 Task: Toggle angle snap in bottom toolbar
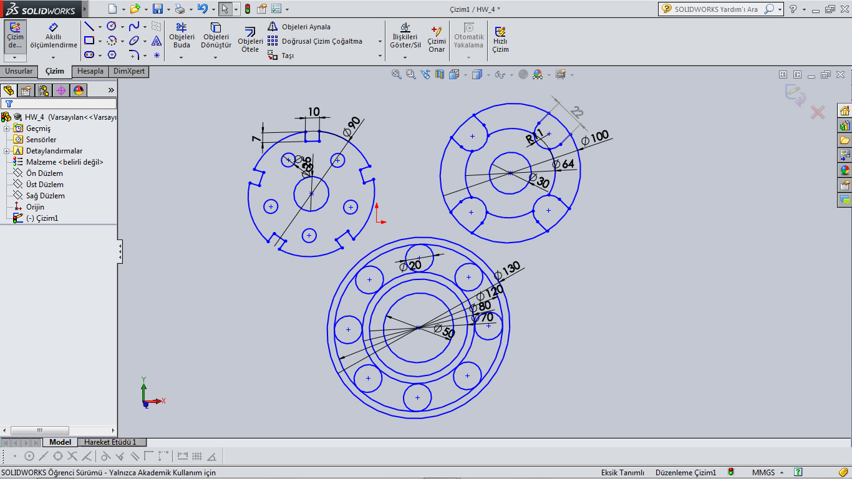(x=211, y=456)
